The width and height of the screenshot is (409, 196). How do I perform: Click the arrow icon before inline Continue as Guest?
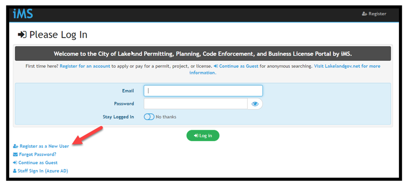coord(216,66)
